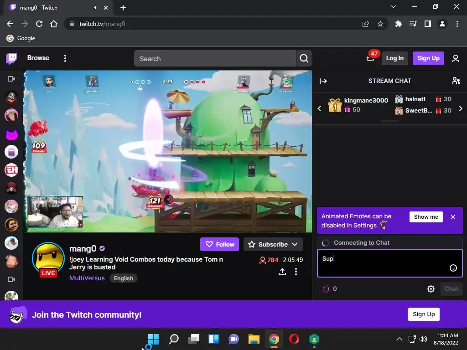Open stream more options three dots
The width and height of the screenshot is (467, 350).
tap(296, 272)
